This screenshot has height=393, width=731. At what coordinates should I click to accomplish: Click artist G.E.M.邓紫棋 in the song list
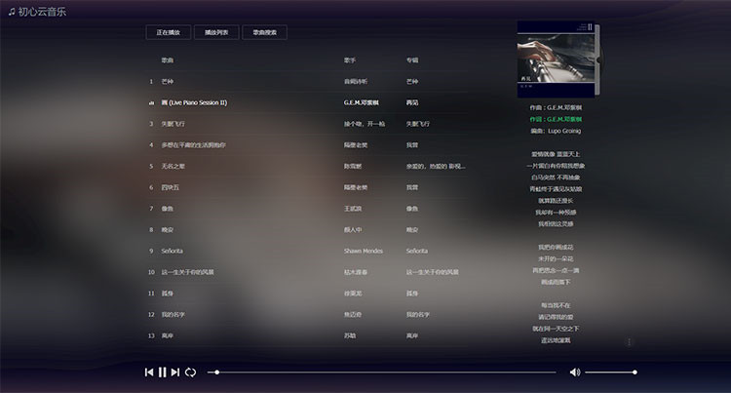pyautogui.click(x=362, y=102)
